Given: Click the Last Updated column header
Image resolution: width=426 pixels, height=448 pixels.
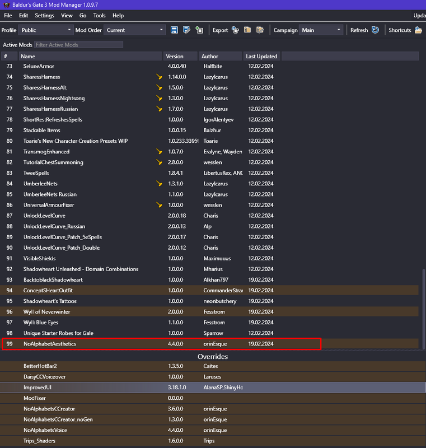Looking at the screenshot, I should (x=262, y=57).
